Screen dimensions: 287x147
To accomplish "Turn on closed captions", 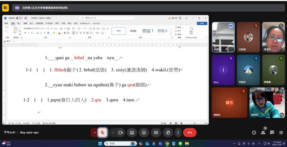I will [x=156, y=132].
